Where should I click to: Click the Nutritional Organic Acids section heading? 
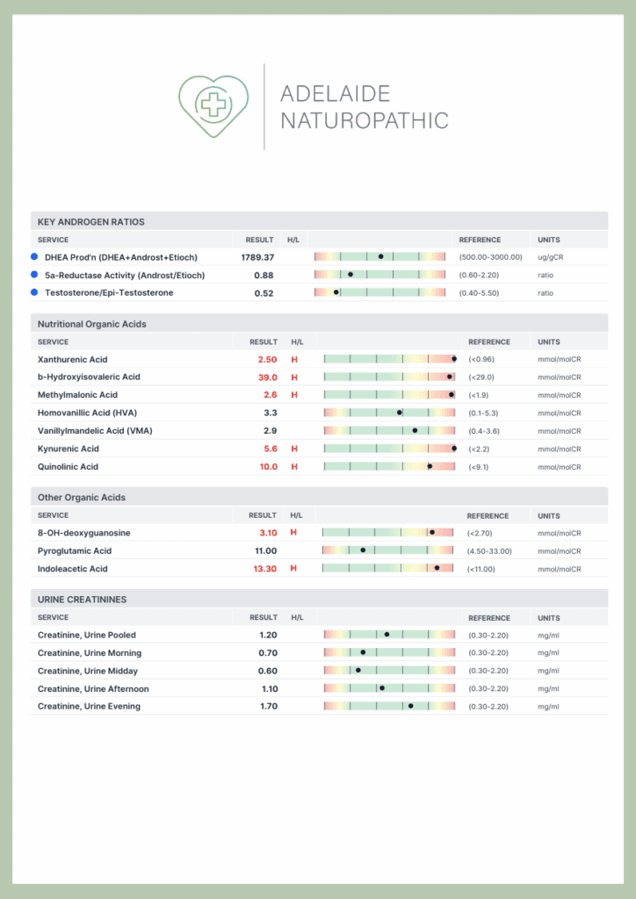[x=91, y=324]
